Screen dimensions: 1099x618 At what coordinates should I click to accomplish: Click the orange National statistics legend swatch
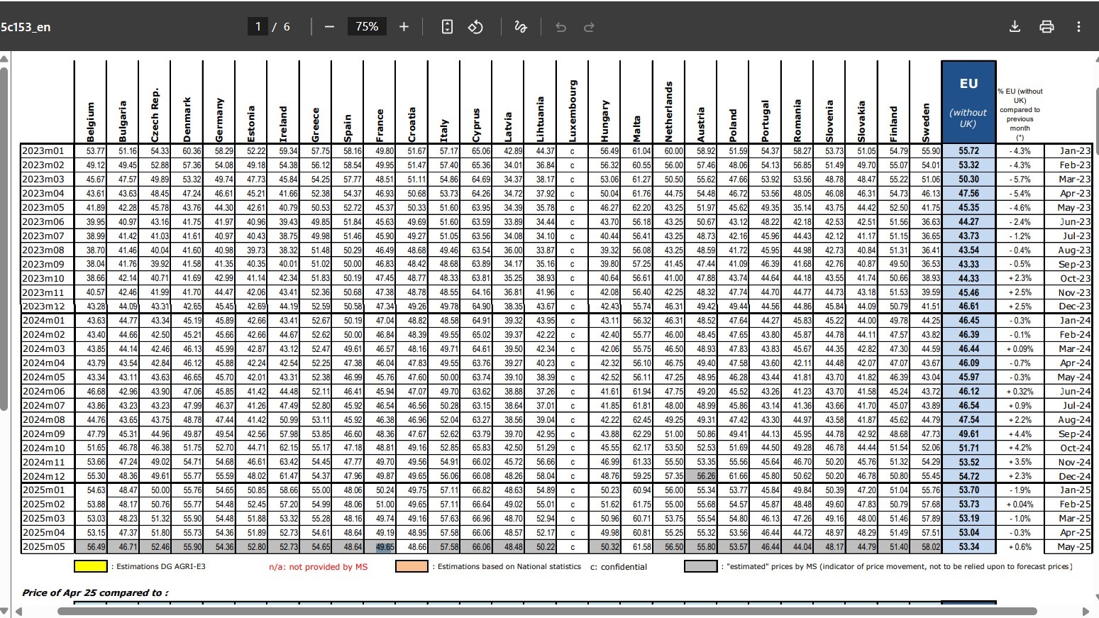click(412, 566)
